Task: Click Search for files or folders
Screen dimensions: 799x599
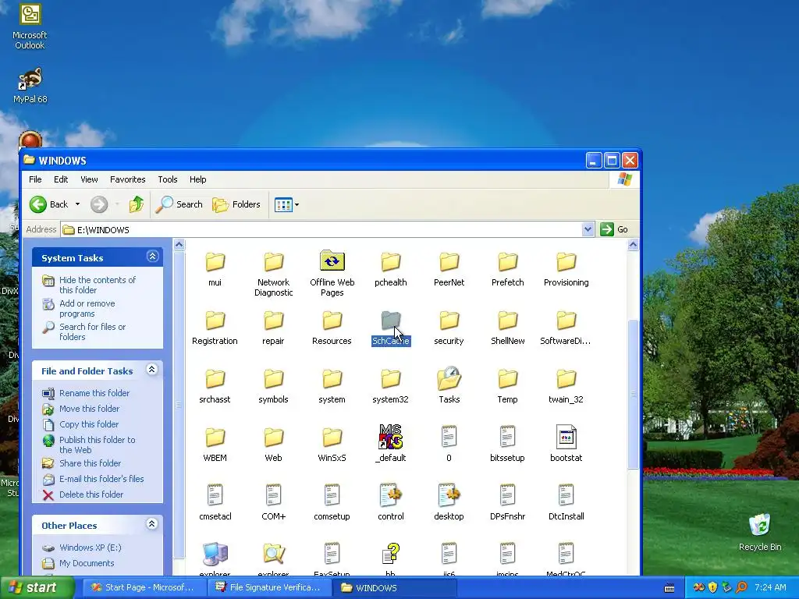Action: click(x=92, y=331)
